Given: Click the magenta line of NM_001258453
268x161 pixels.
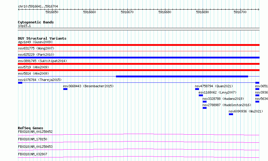Looking at the screenshot, I should (x=139, y=149).
